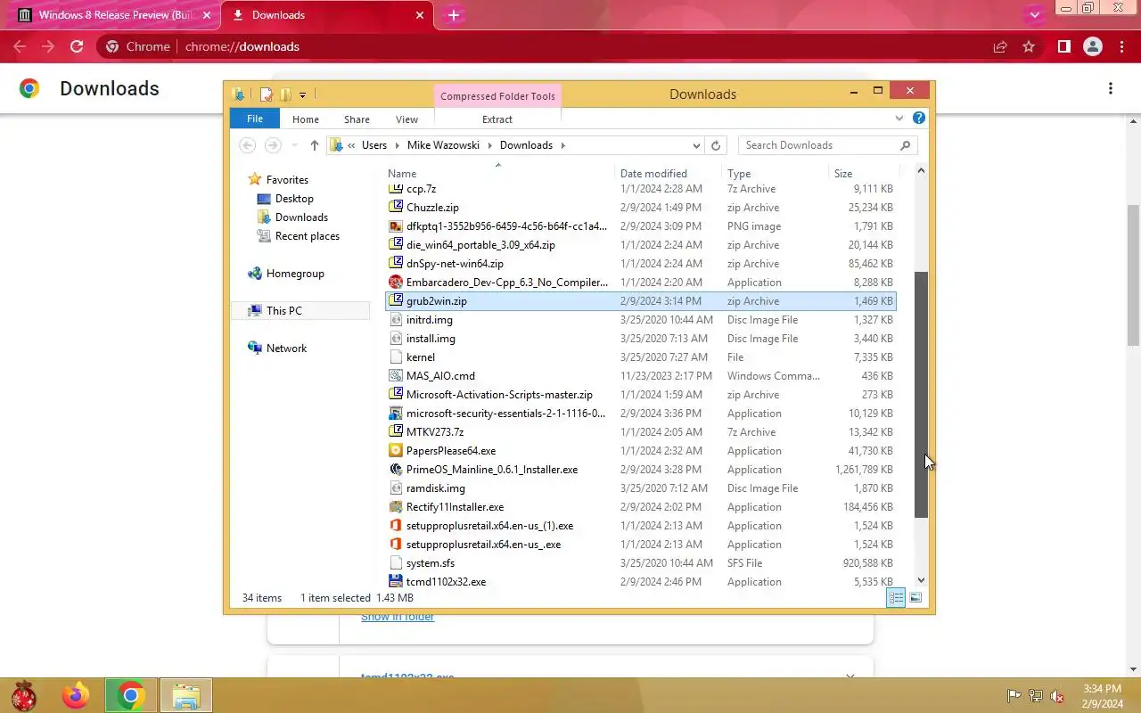Select Embarcadero Dev-Cpp installer file
The width and height of the screenshot is (1141, 713).
tap(640, 283)
